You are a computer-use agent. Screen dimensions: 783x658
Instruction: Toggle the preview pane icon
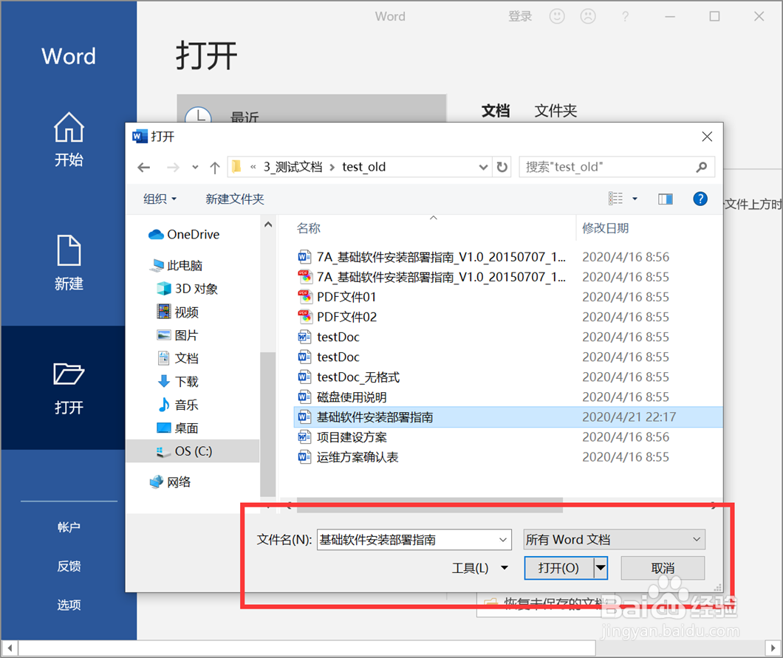(665, 199)
